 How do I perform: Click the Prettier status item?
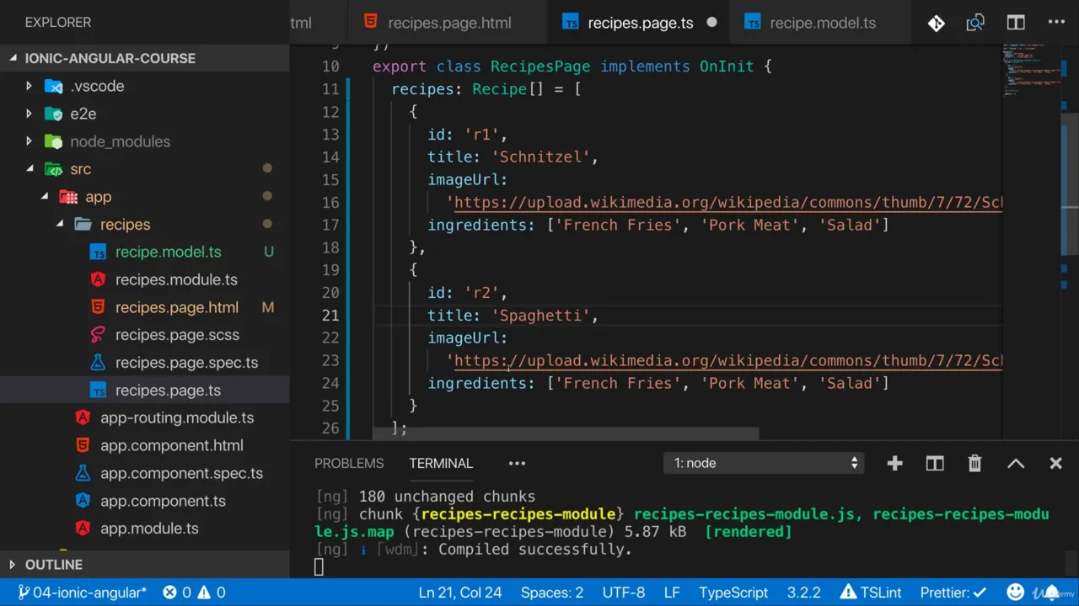(x=953, y=593)
